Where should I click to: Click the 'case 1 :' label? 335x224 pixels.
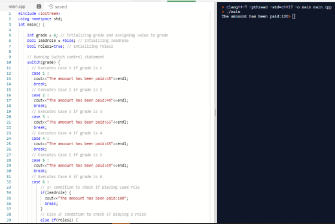click(40, 73)
